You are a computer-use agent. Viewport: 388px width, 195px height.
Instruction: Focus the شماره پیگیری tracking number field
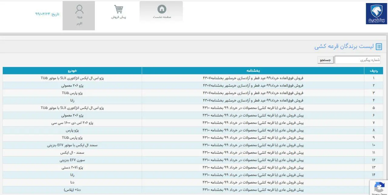[x=358, y=60]
